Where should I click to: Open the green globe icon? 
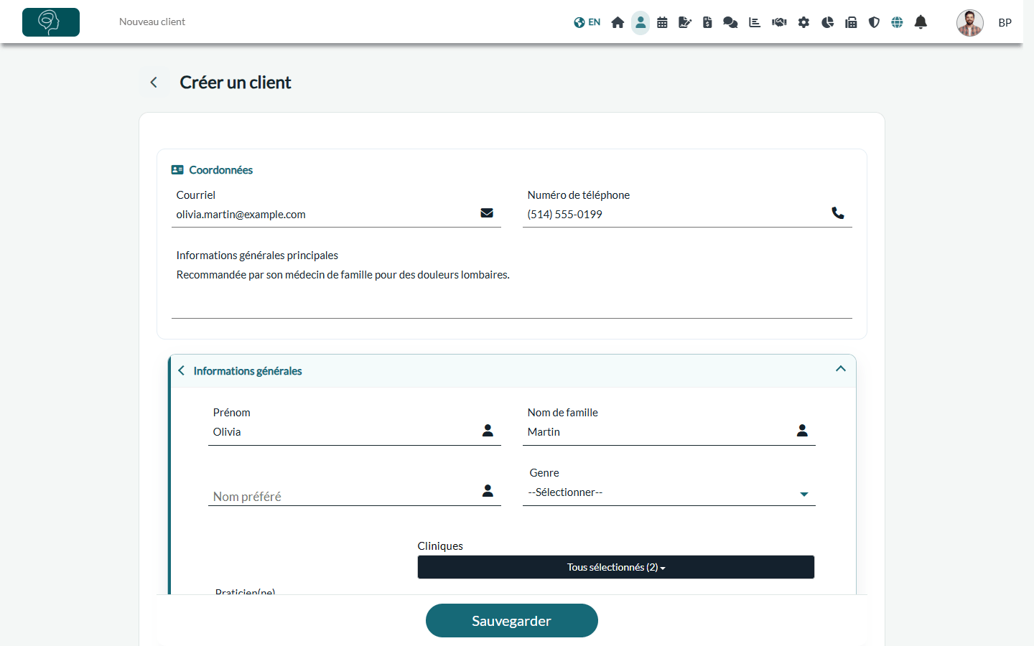tap(897, 22)
